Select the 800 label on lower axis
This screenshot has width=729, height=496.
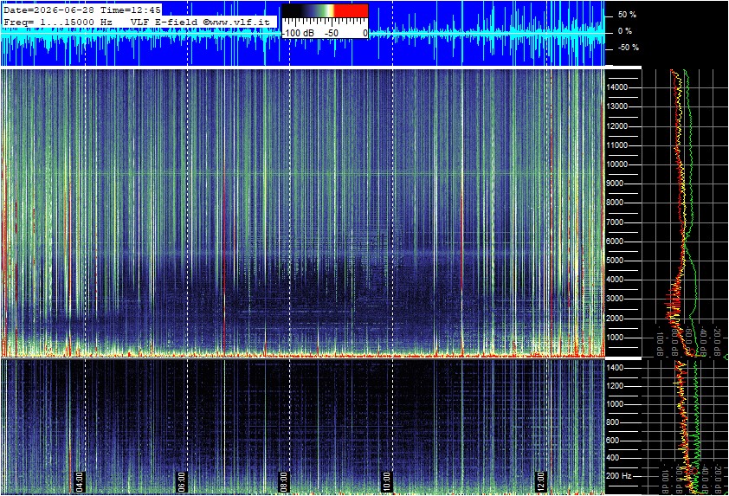coord(613,422)
